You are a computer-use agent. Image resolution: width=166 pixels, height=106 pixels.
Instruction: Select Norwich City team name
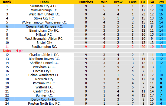[x=44, y=79]
